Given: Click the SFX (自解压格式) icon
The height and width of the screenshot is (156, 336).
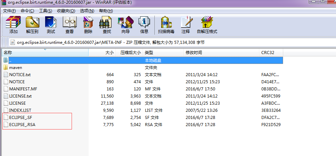Looking at the screenshot, I should click(207, 22).
